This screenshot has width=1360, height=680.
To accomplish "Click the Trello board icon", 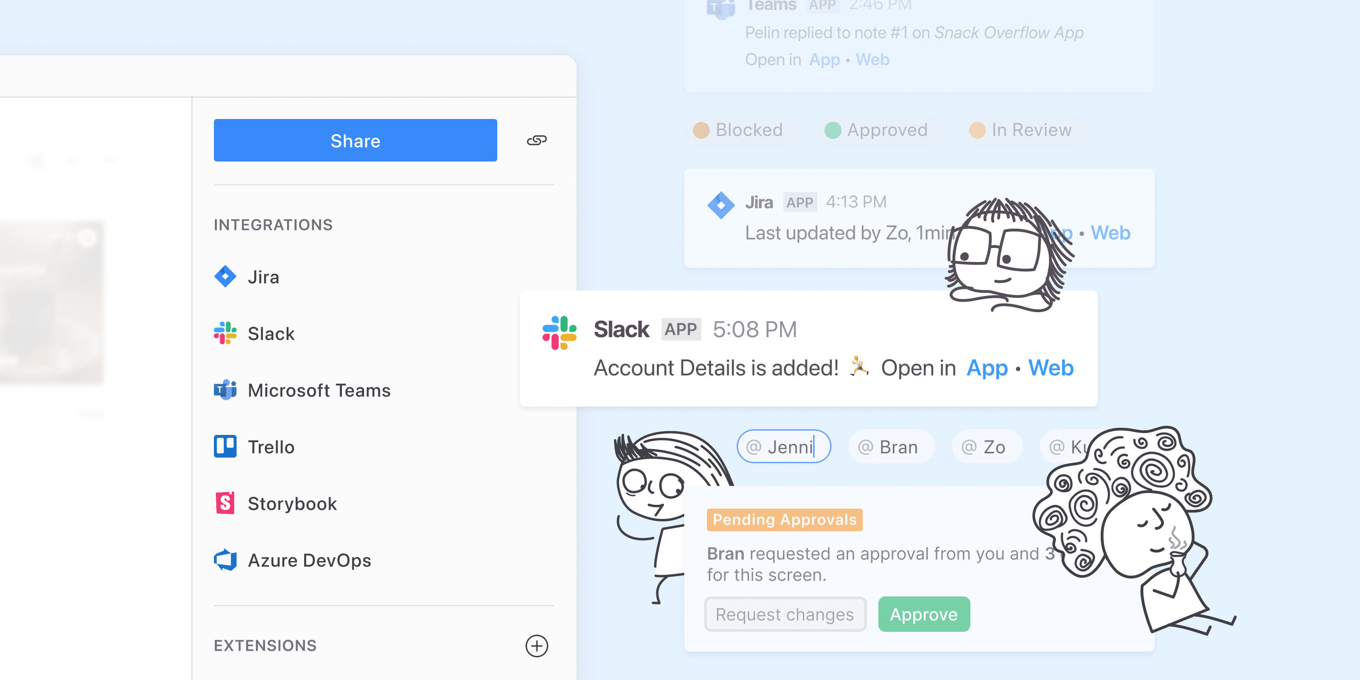I will coord(225,447).
